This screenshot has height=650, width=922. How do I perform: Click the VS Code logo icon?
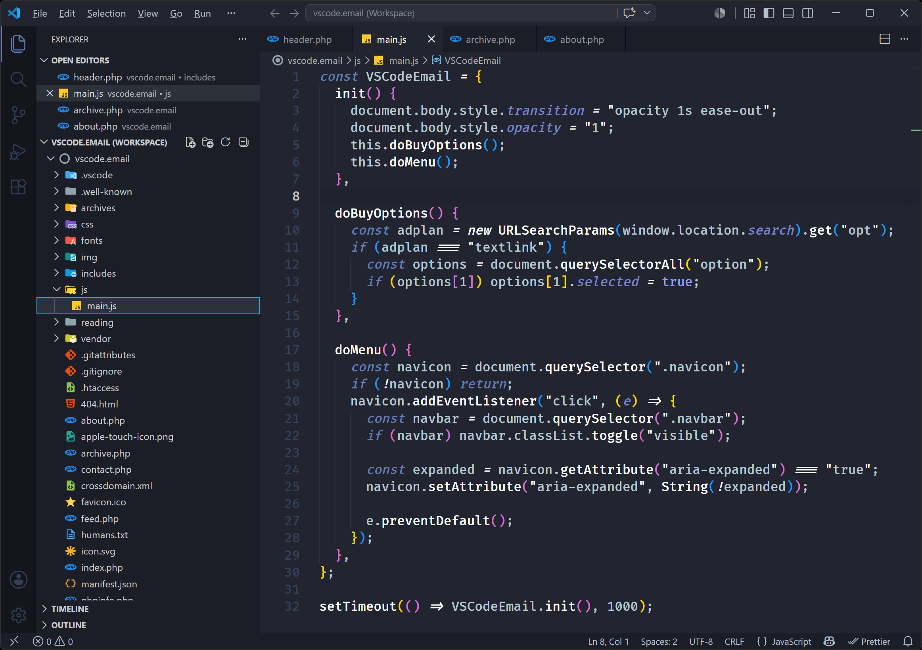pyautogui.click(x=14, y=13)
